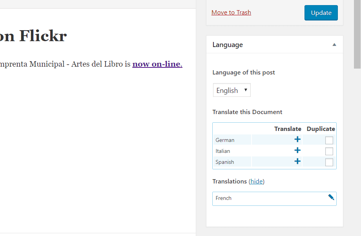Check the Duplicate box for Italian
361x236 pixels.
(329, 151)
